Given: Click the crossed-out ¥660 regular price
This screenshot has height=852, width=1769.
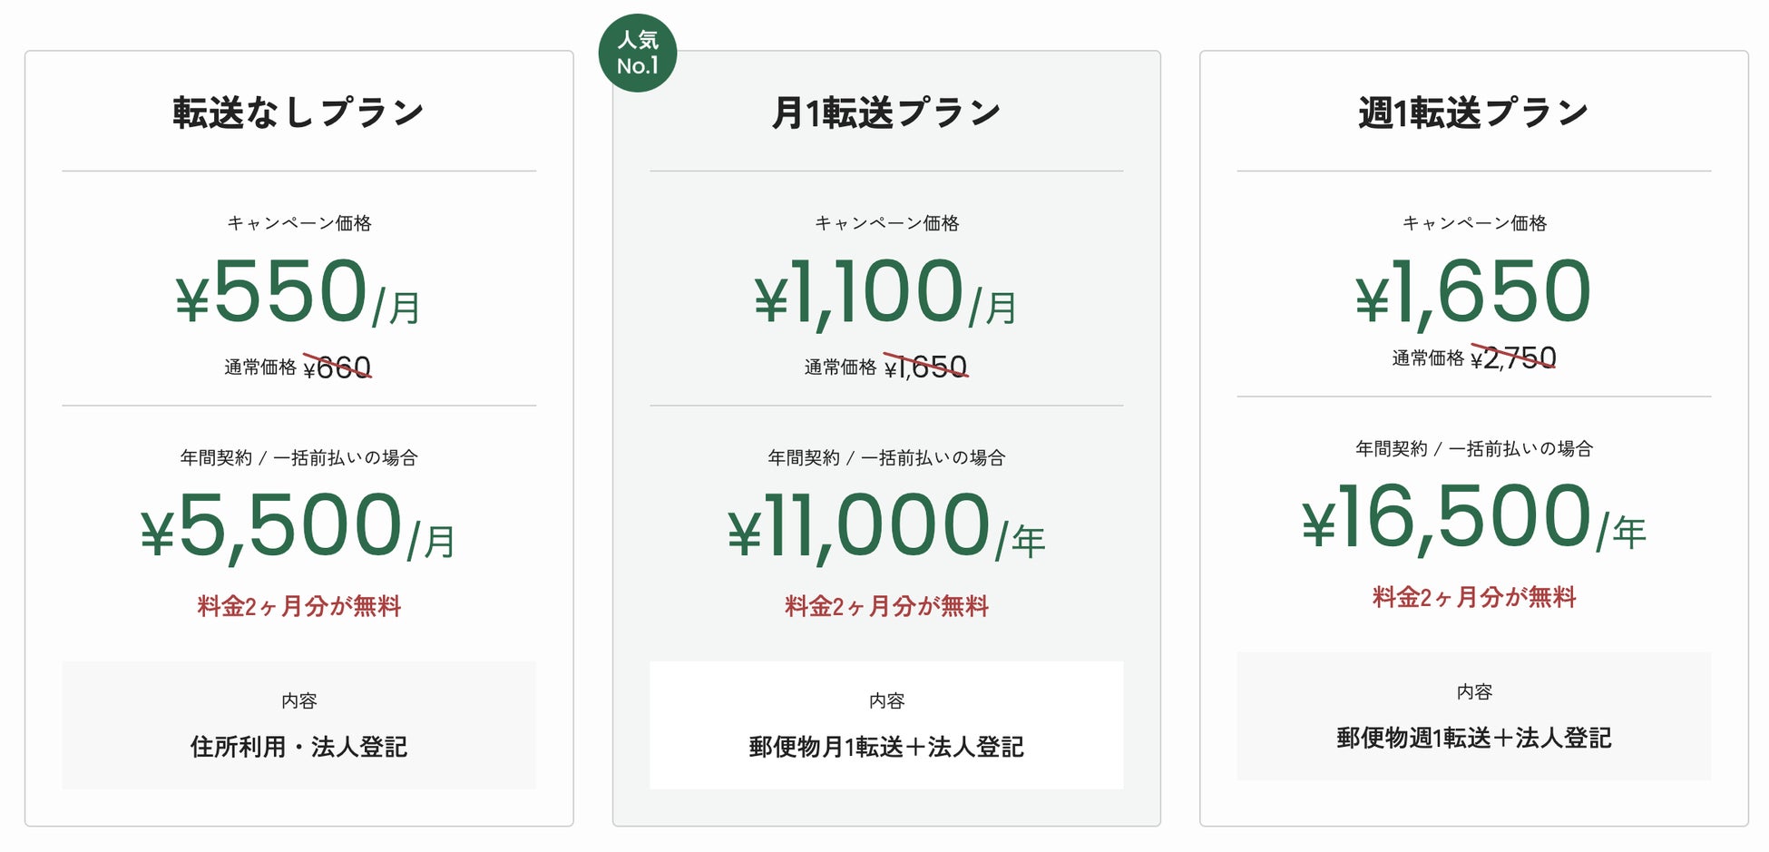Looking at the screenshot, I should (x=337, y=367).
